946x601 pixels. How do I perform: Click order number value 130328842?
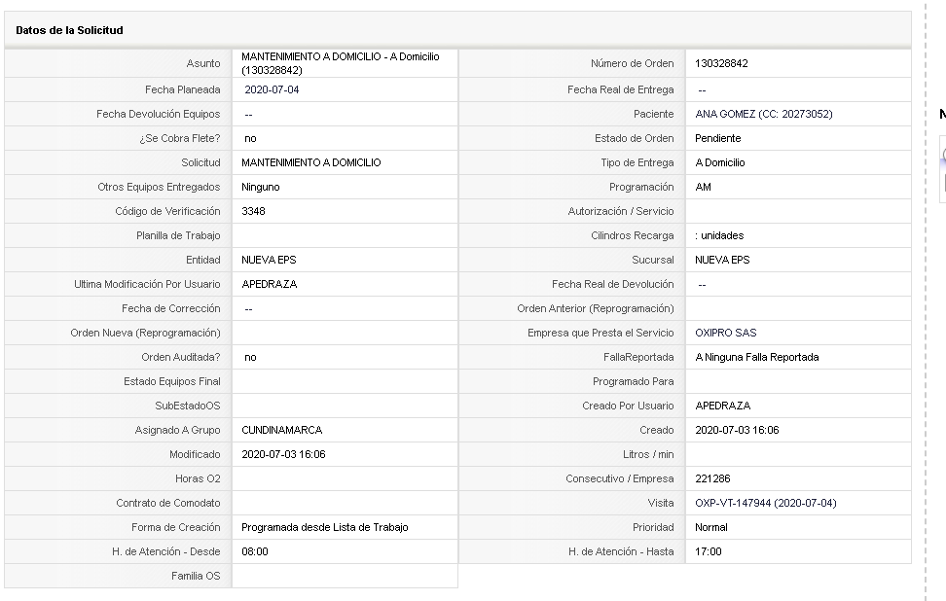pos(721,63)
